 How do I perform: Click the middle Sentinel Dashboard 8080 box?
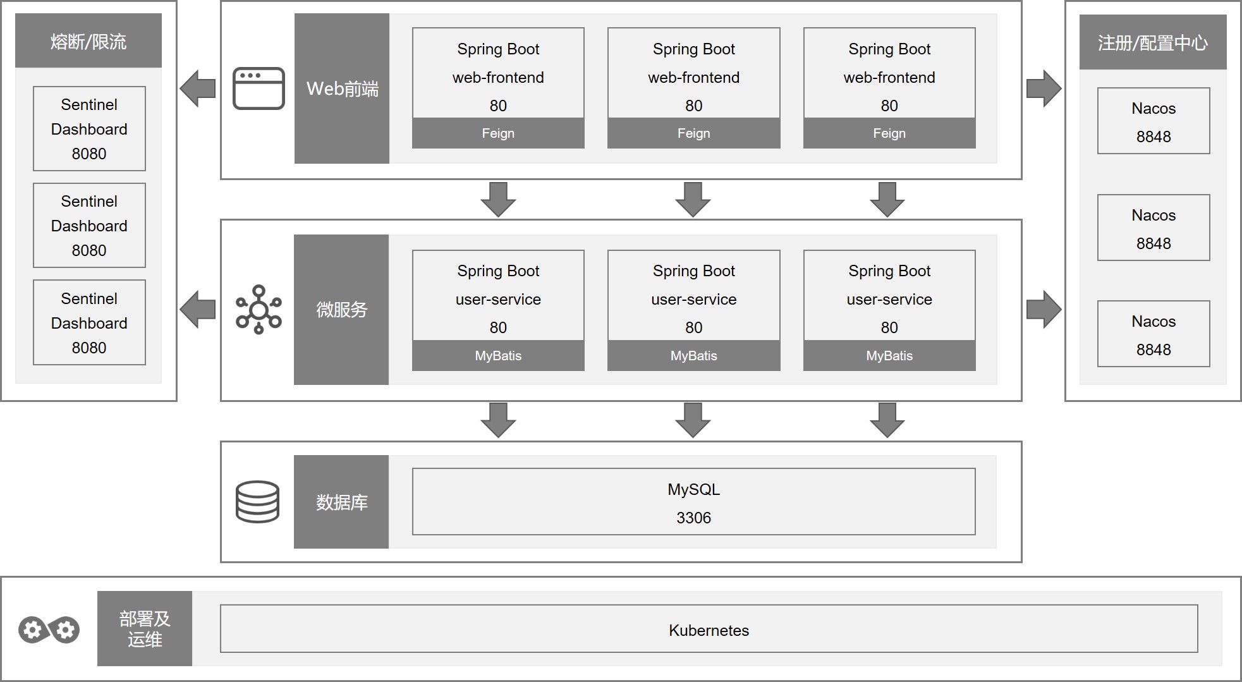(89, 226)
